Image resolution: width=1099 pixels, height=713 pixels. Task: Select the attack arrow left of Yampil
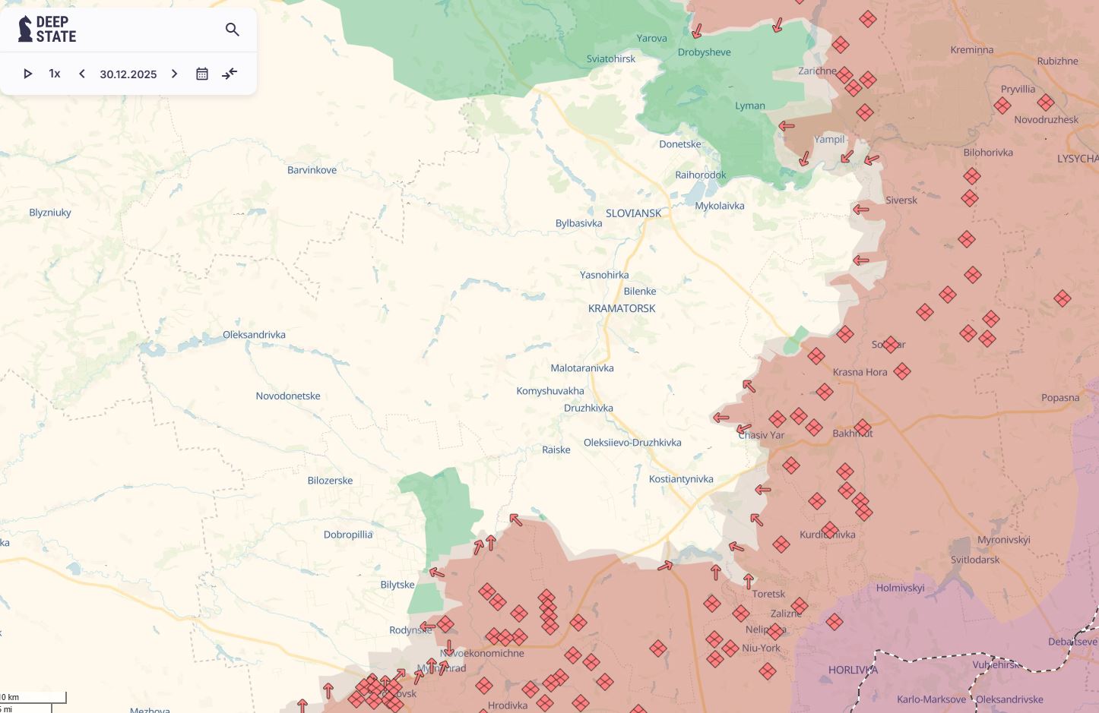pos(787,126)
